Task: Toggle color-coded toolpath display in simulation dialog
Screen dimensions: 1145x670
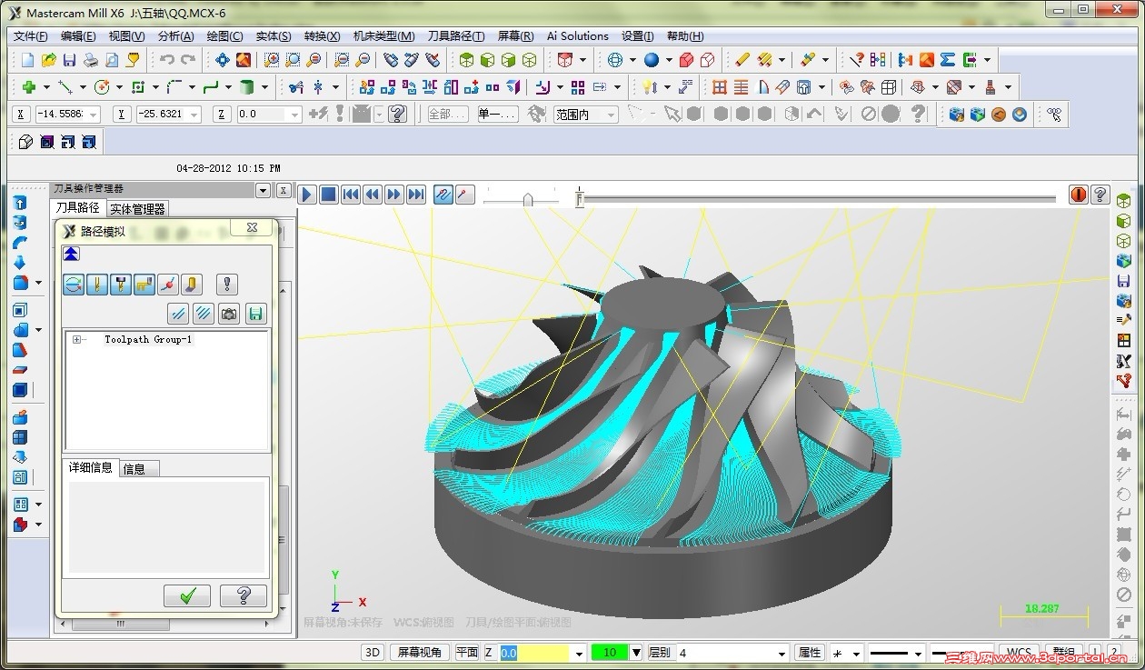Action: [x=74, y=285]
